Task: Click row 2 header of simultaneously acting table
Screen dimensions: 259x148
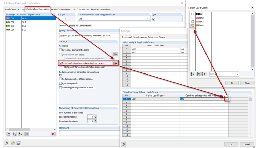Action: click(x=127, y=102)
